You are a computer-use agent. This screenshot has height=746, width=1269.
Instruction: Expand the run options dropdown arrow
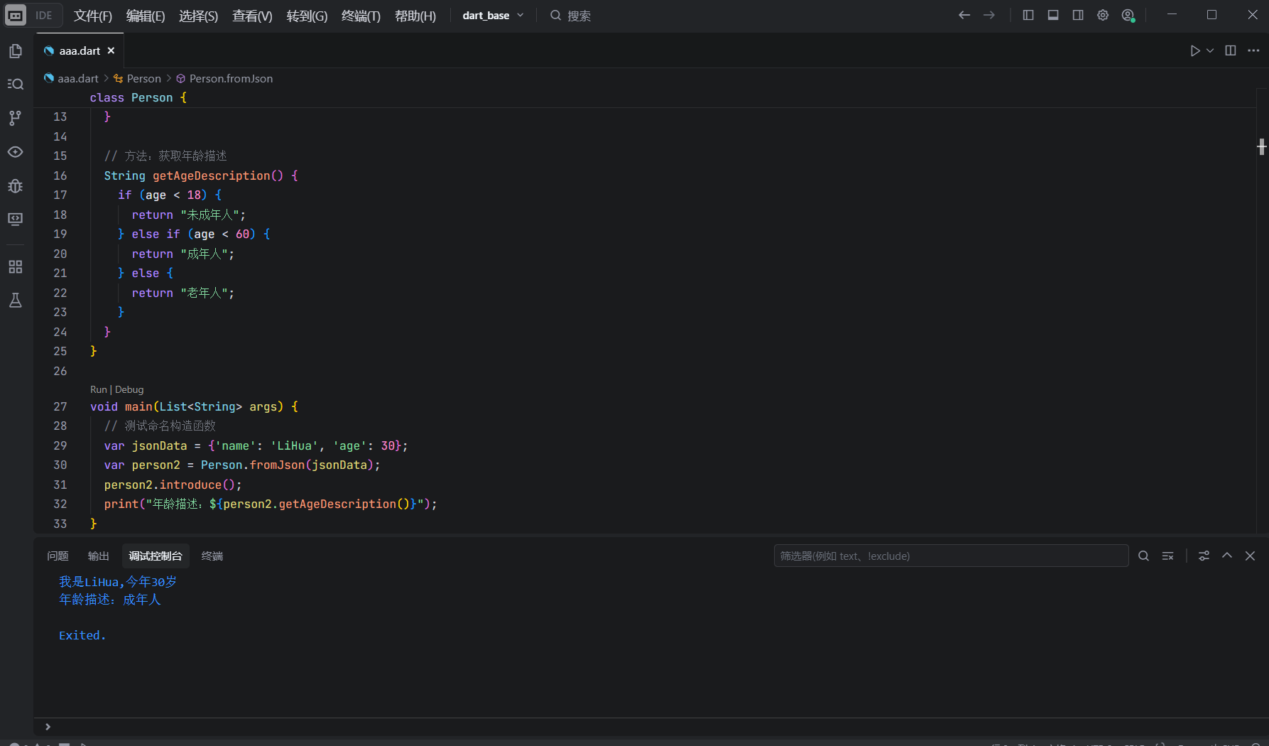(x=1210, y=50)
